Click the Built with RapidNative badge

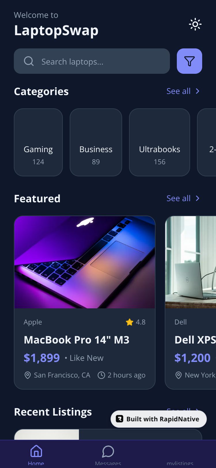point(159,419)
